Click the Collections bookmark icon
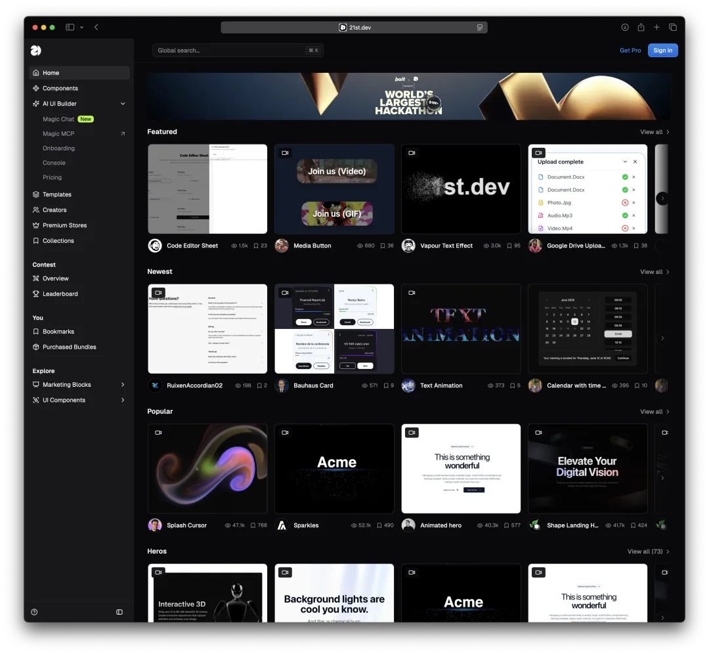 tap(35, 240)
